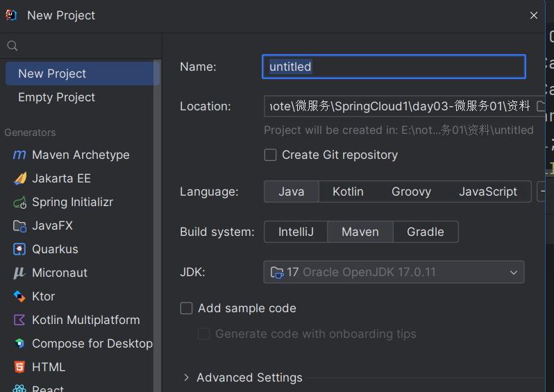Click the Micronaut label
The width and height of the screenshot is (554, 392).
(60, 273)
